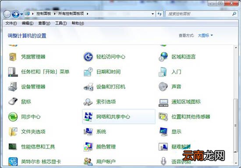The height and width of the screenshot is (168, 241).
Task: Open the 鼠标 mouse icon
Action: 13,101
